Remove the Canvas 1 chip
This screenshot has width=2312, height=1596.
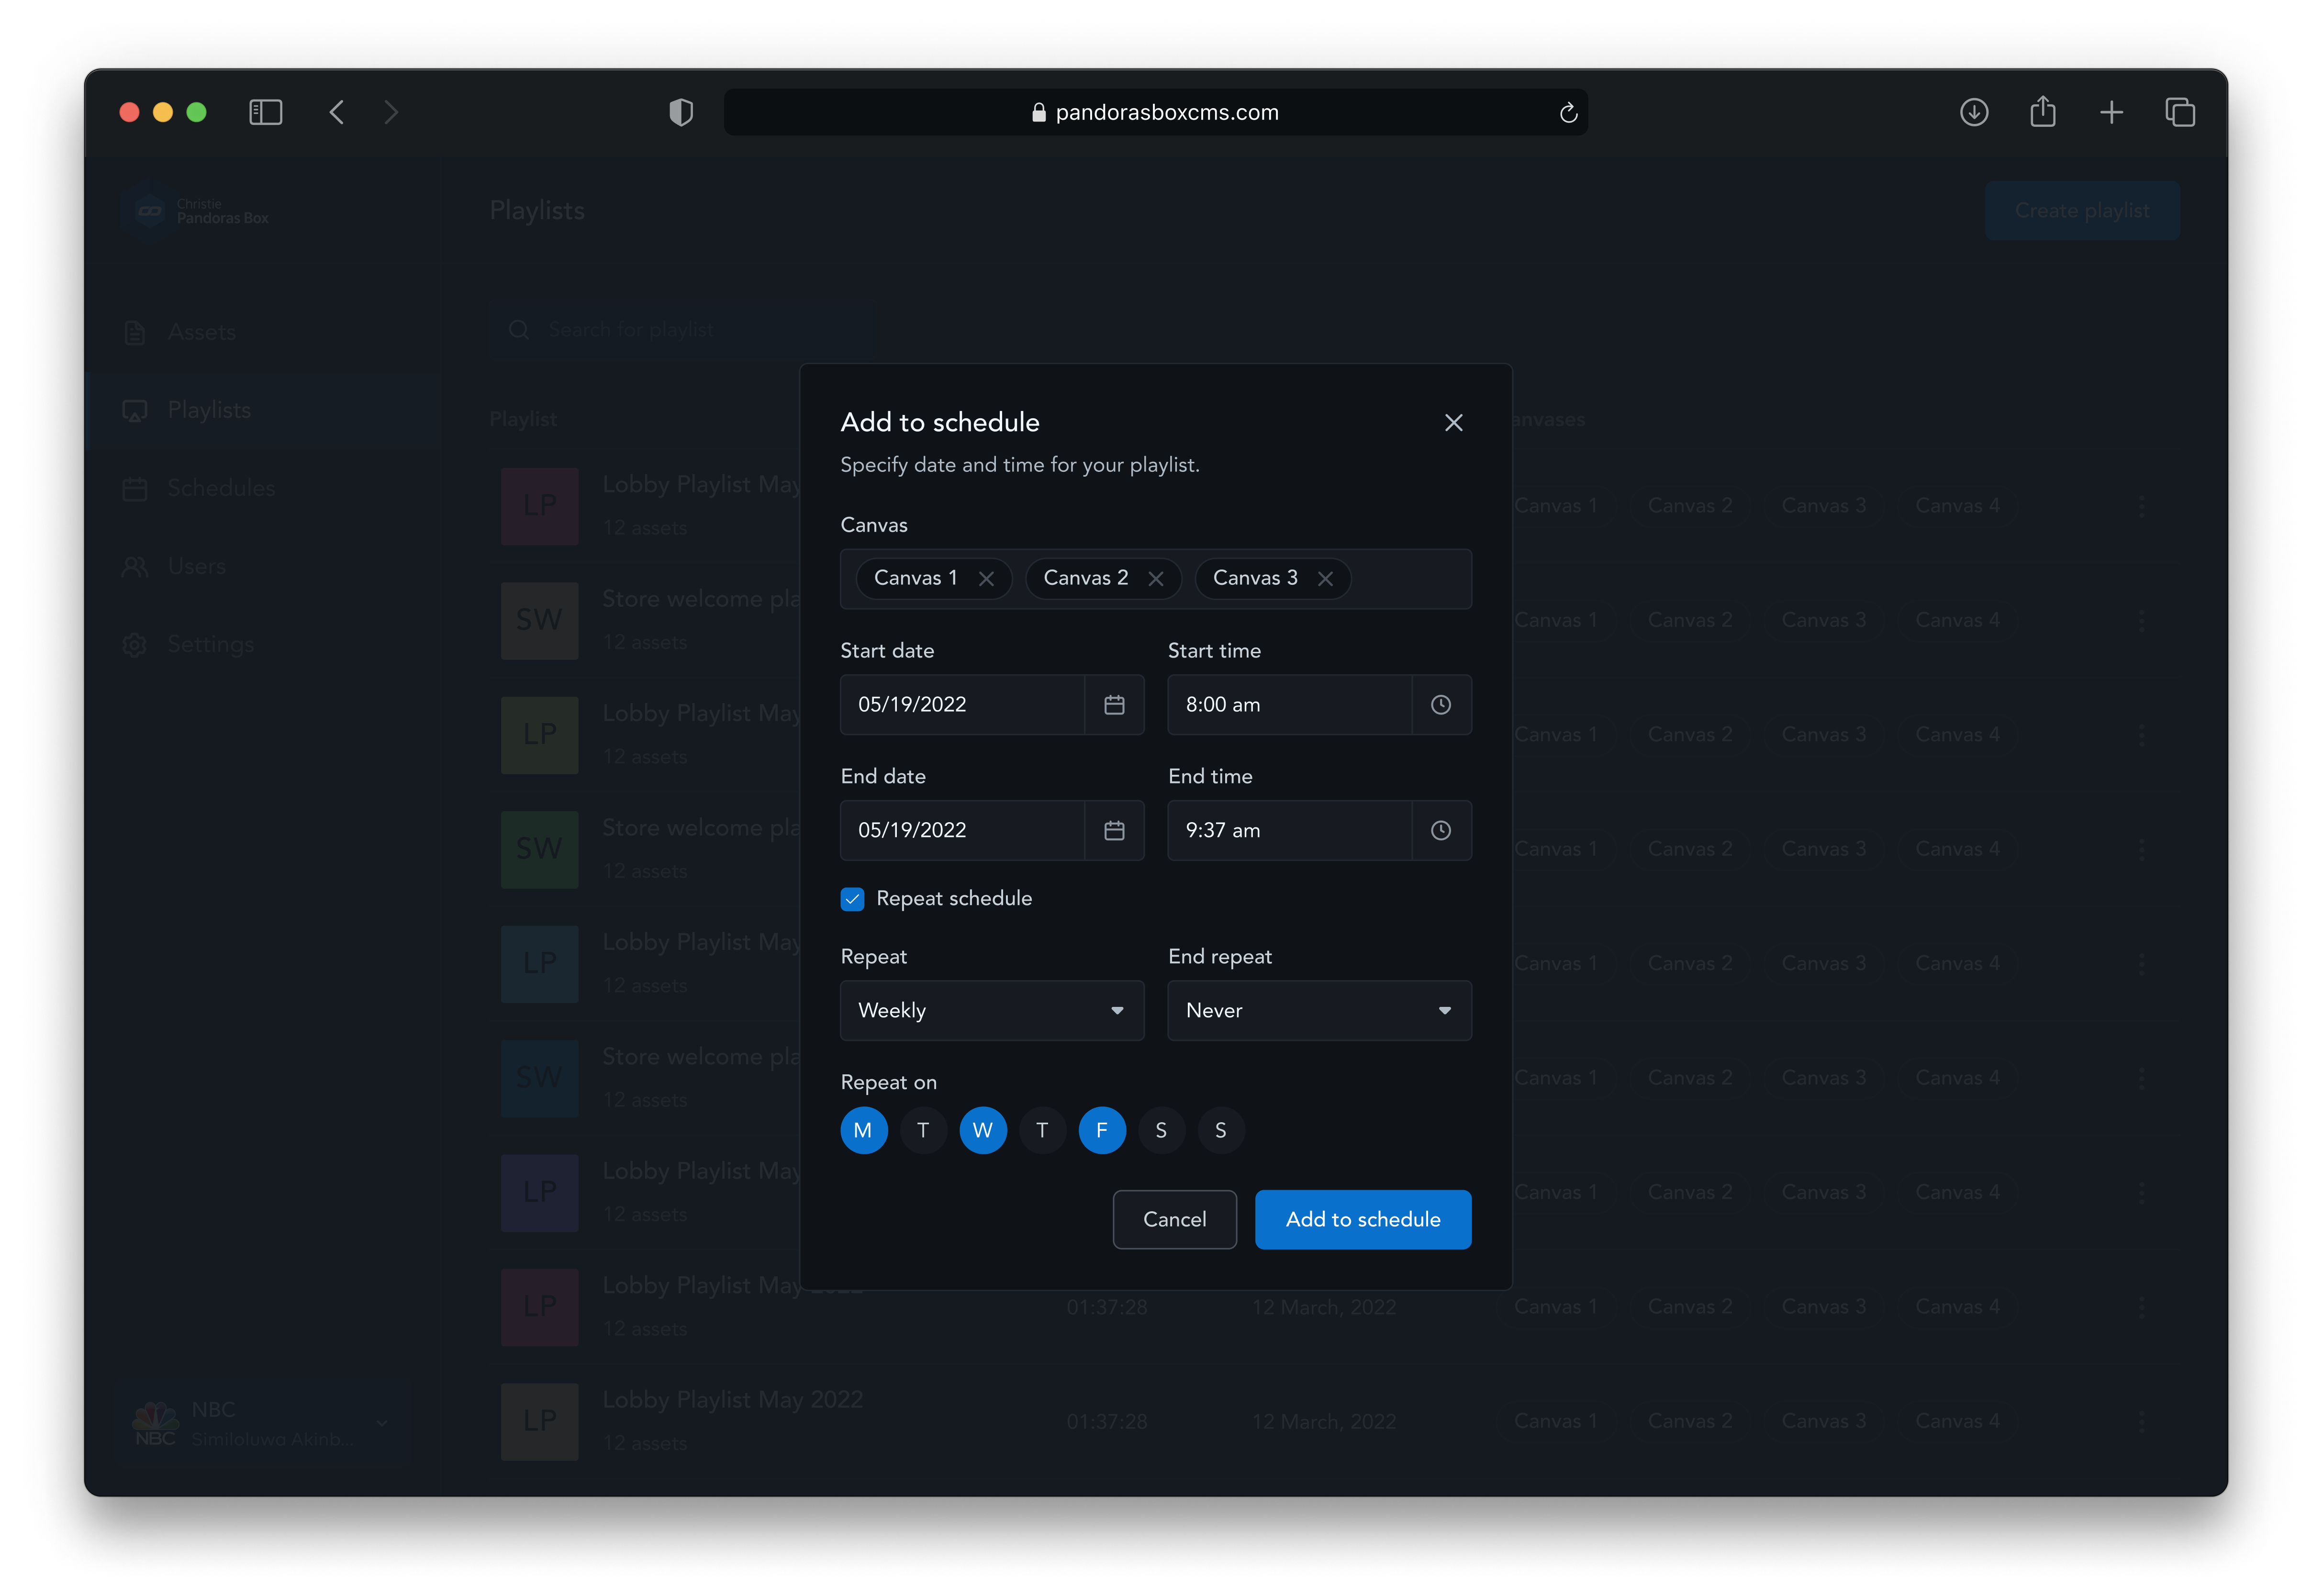coord(986,579)
